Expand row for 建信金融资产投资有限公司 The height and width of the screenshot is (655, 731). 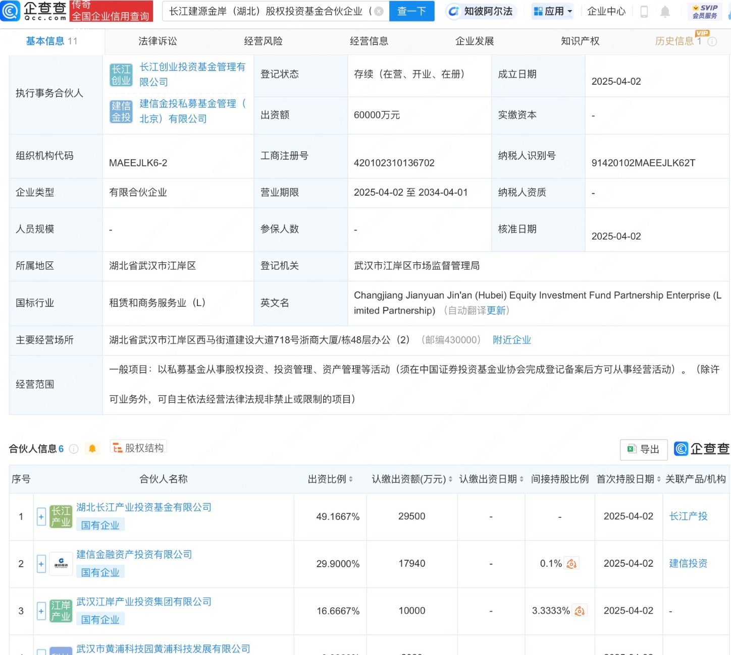[x=41, y=564]
